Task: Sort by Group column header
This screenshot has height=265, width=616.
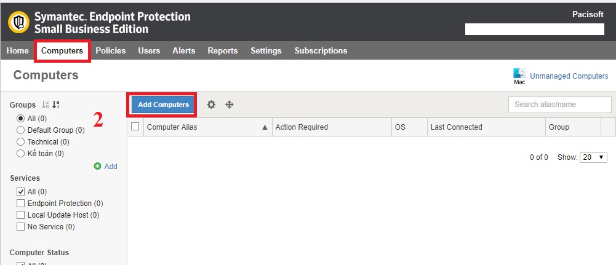Action: tap(573, 127)
